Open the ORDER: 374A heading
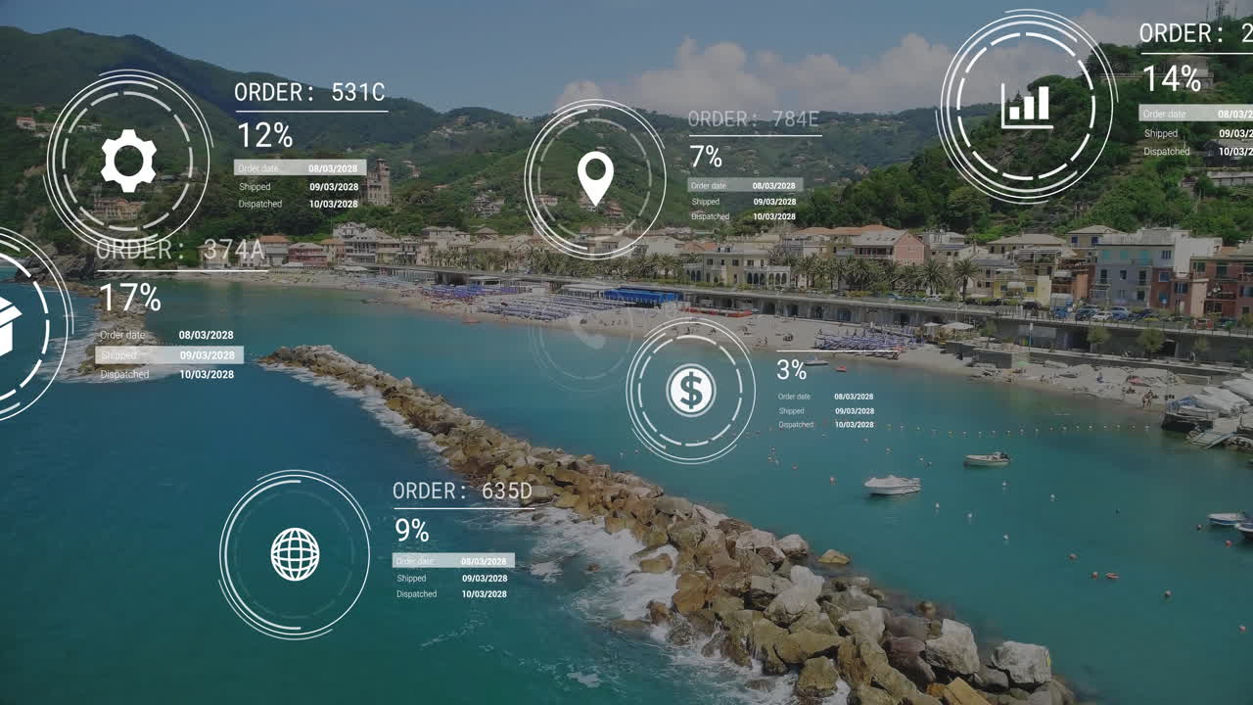The width and height of the screenshot is (1253, 705). [x=180, y=251]
